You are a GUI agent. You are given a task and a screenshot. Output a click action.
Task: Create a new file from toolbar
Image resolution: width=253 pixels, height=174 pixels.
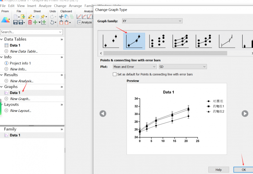pyautogui.click(x=16, y=17)
